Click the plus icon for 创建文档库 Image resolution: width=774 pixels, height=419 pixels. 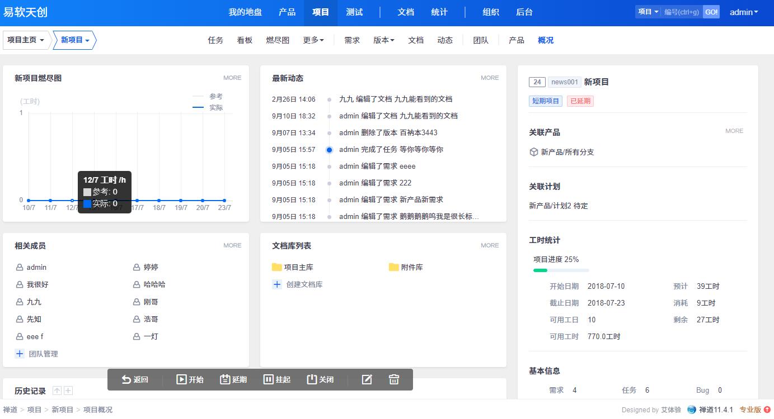click(x=276, y=284)
